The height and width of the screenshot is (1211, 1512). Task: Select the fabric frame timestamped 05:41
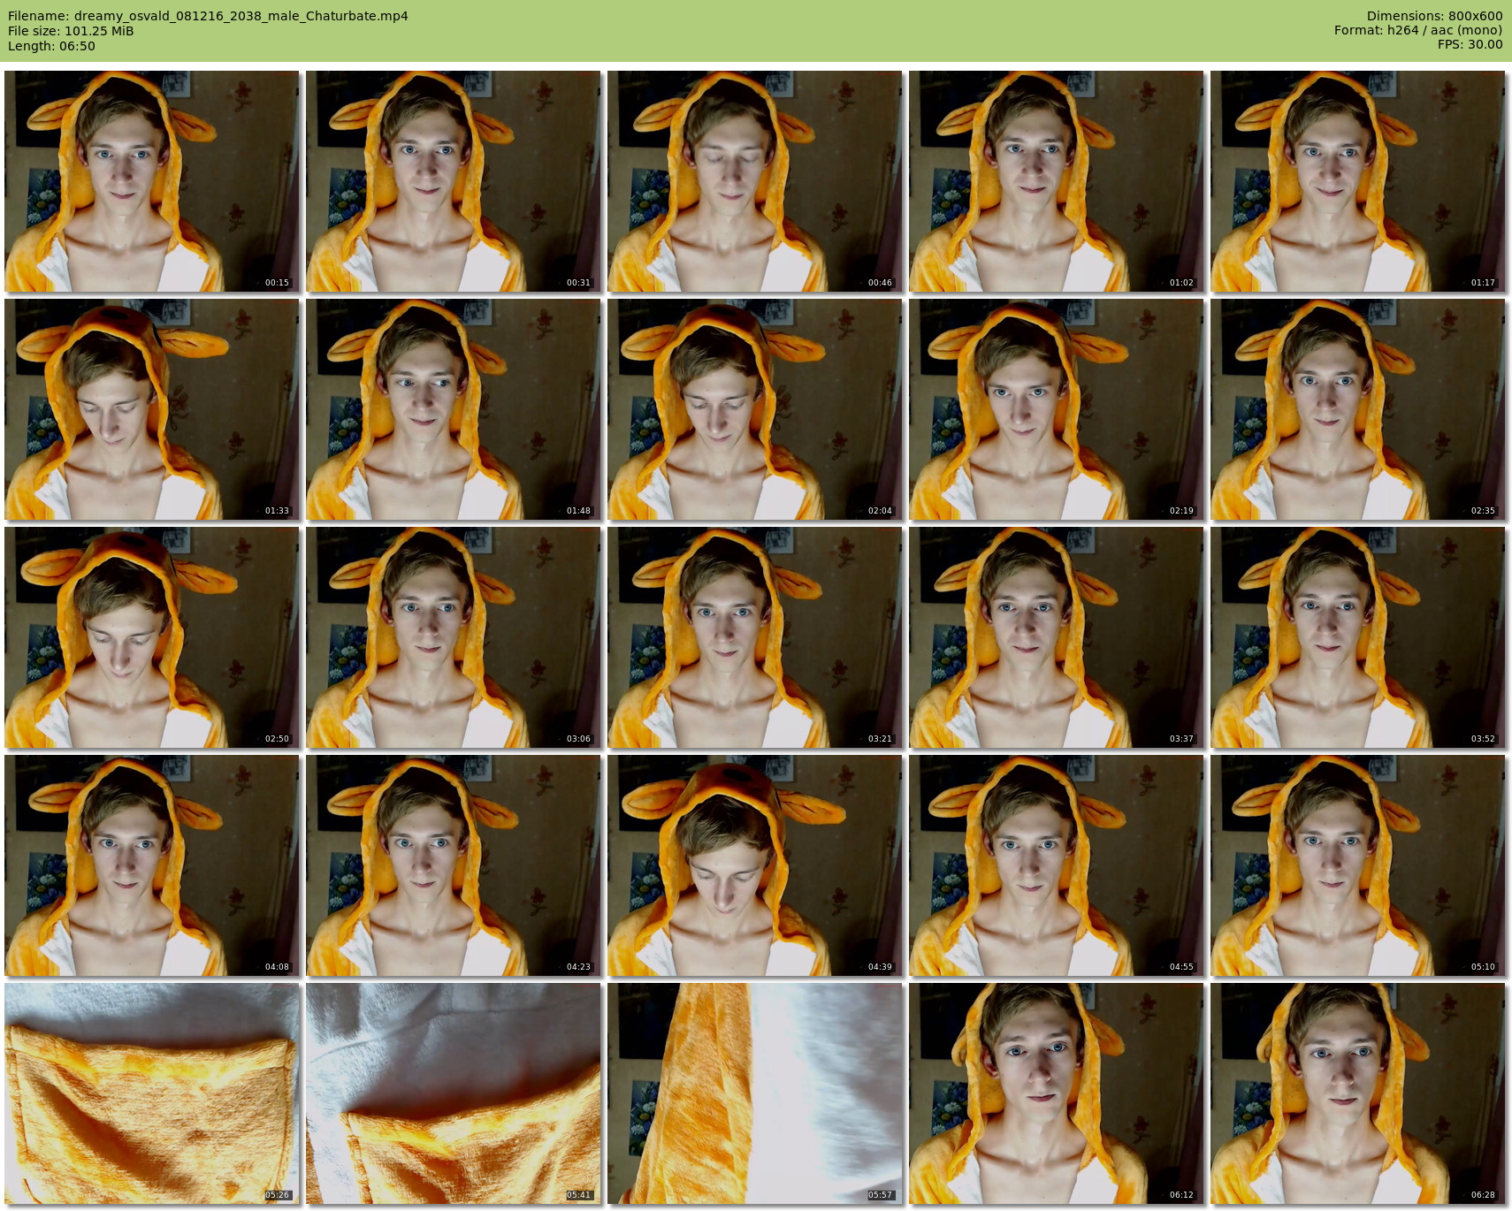pyautogui.click(x=454, y=1093)
